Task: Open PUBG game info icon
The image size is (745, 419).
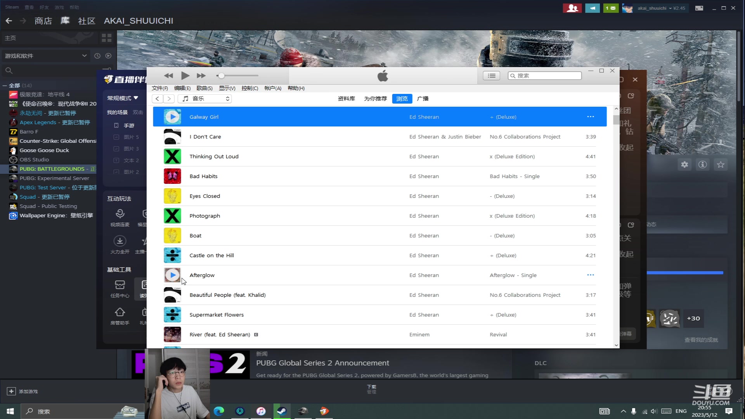Action: (702, 164)
